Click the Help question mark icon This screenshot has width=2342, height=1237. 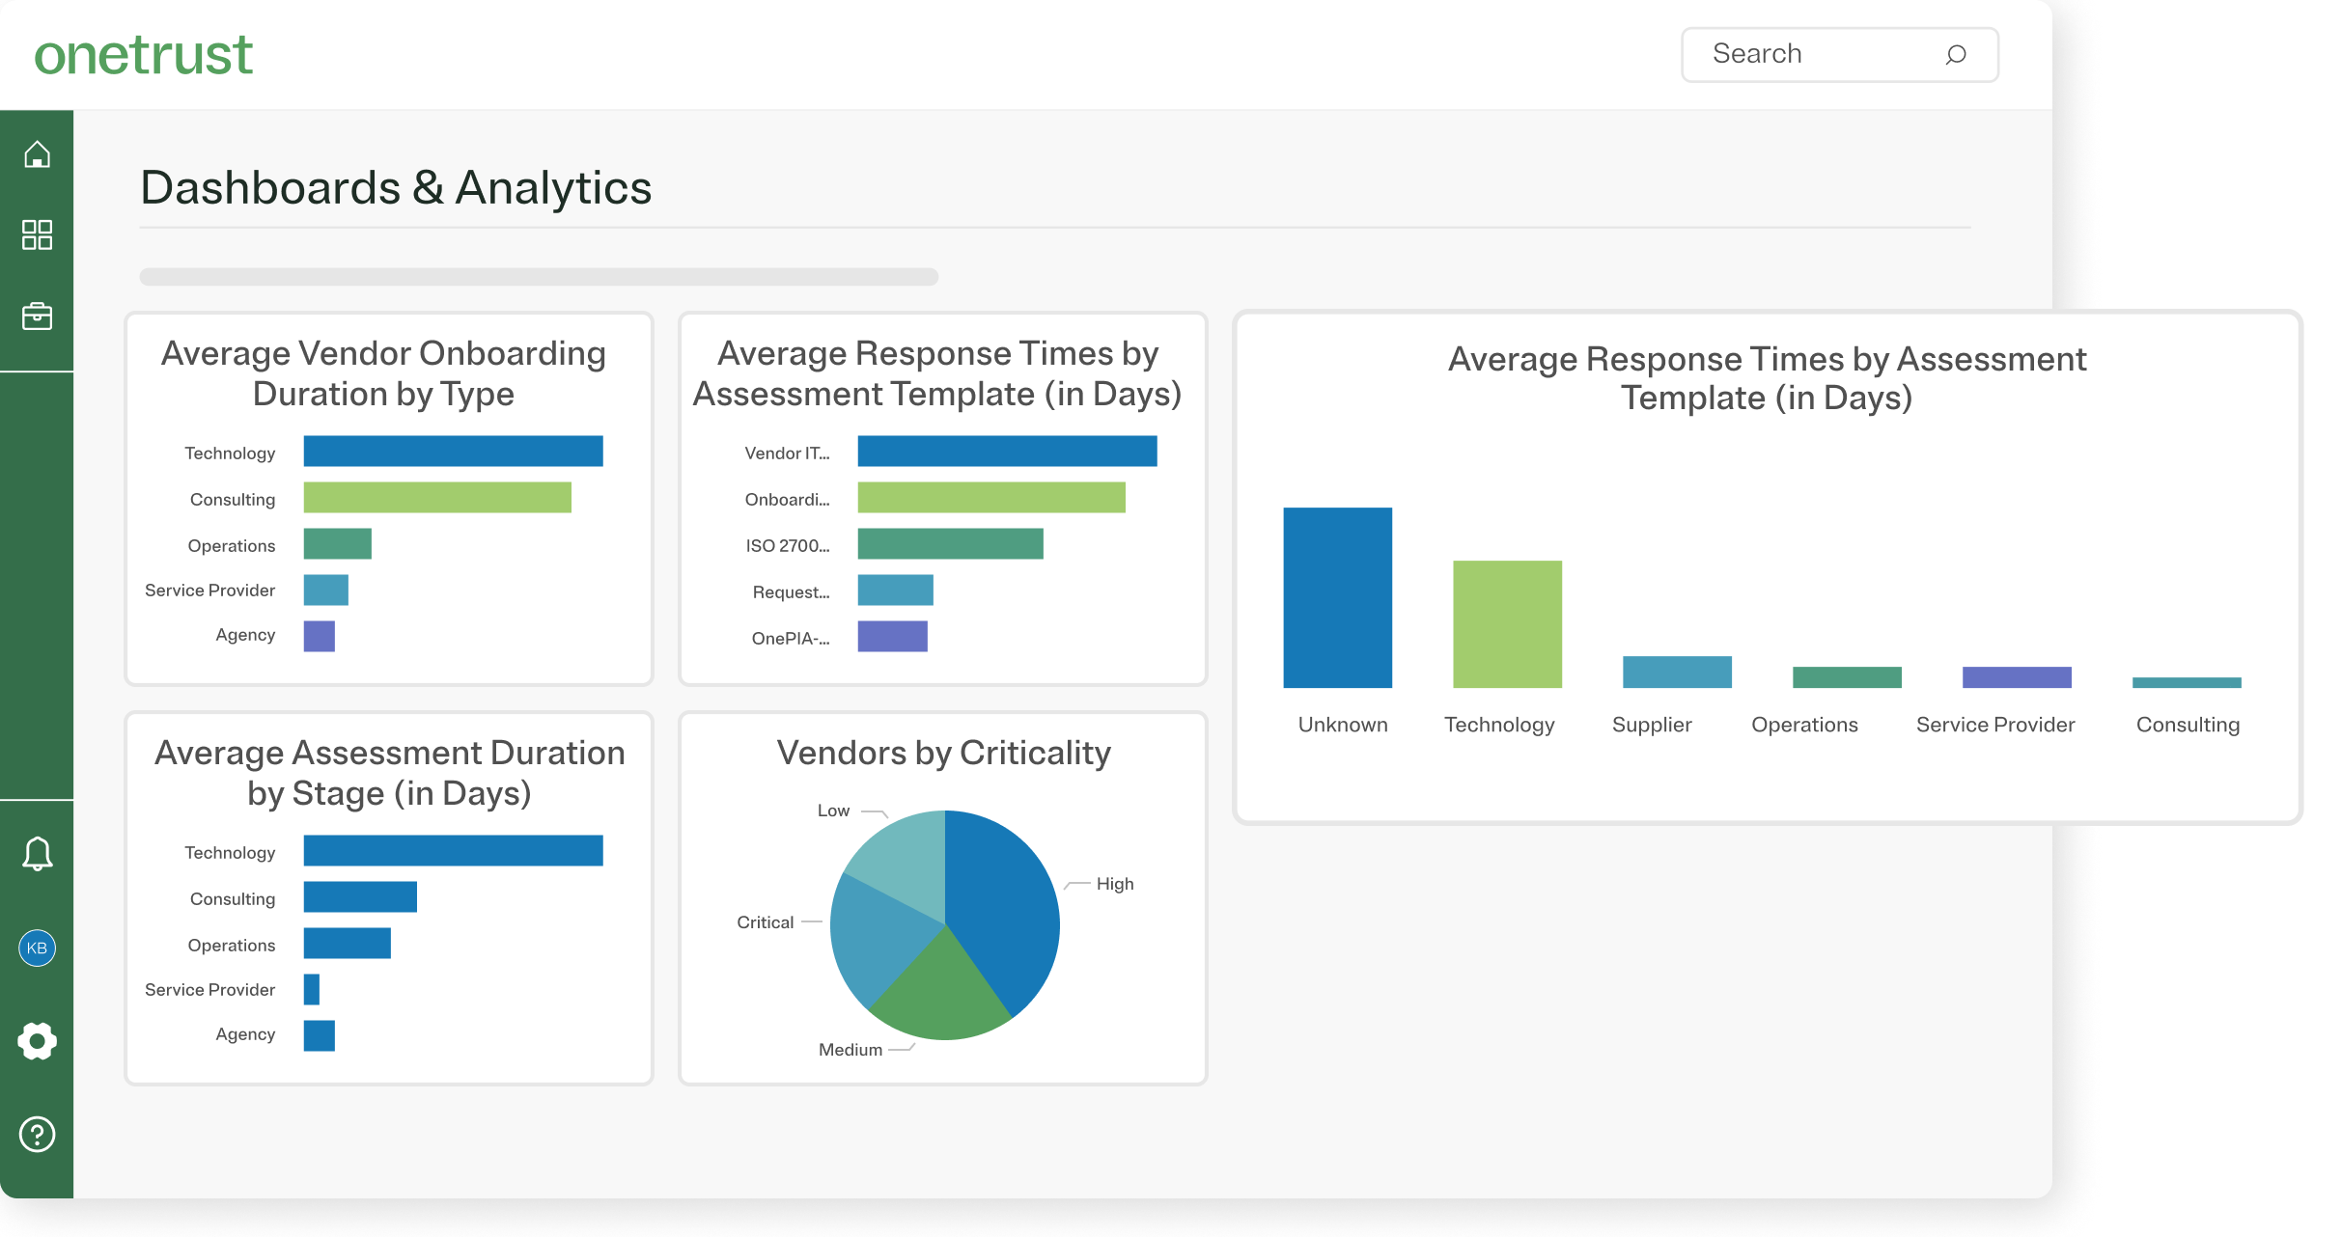[x=38, y=1135]
